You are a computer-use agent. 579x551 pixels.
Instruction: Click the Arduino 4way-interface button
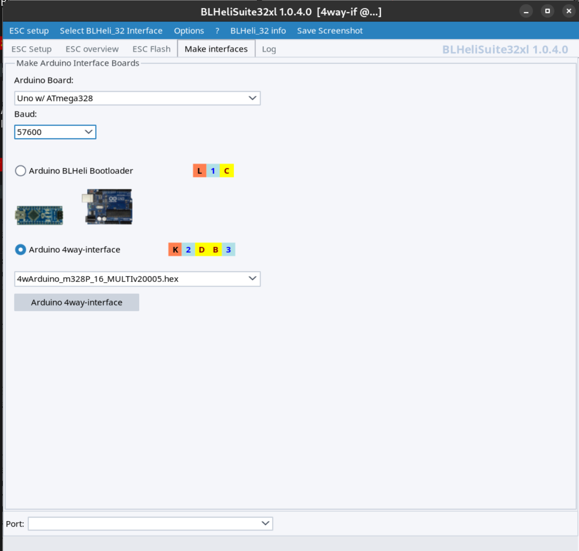[77, 302]
